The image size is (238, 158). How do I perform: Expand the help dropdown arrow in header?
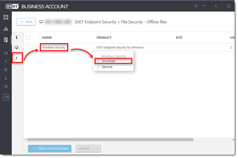pos(204,6)
